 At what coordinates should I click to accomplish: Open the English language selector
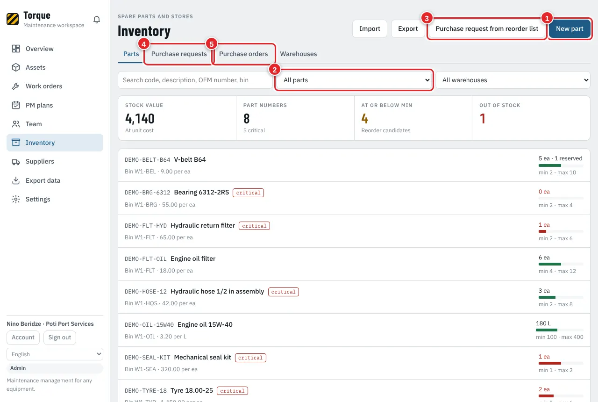pos(55,354)
